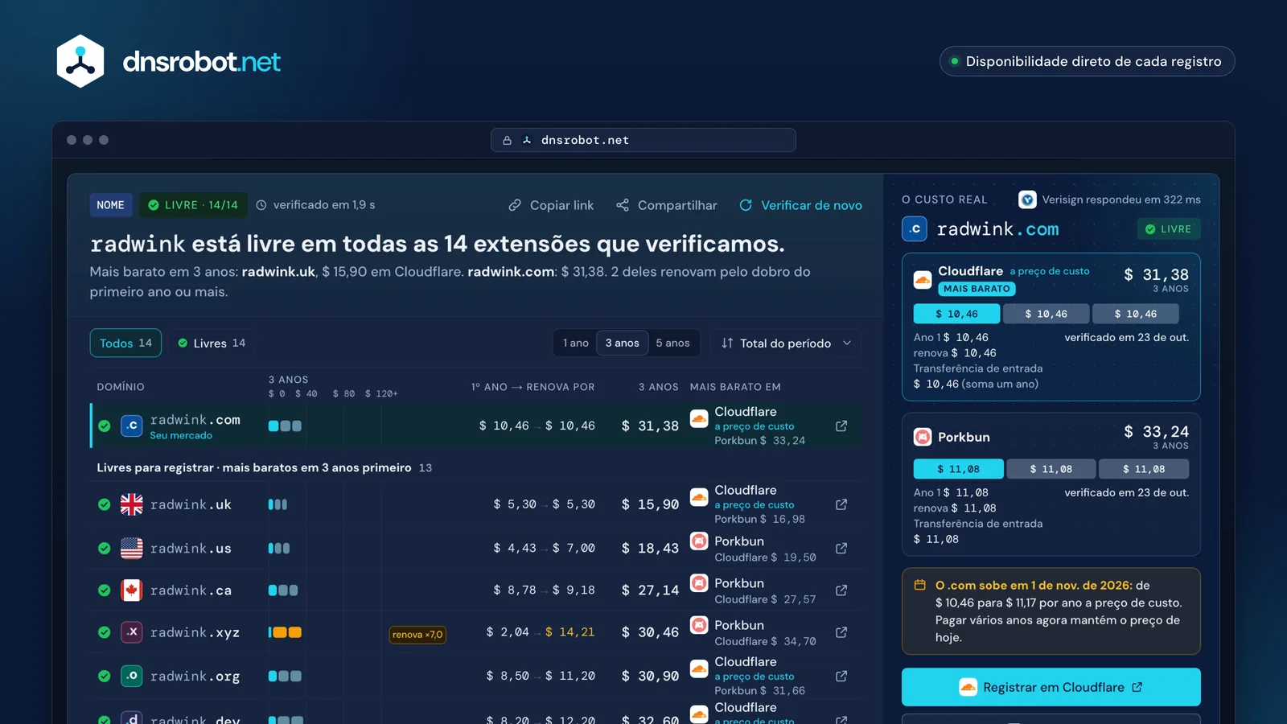Select the Livres 14 filter tab

(x=212, y=343)
